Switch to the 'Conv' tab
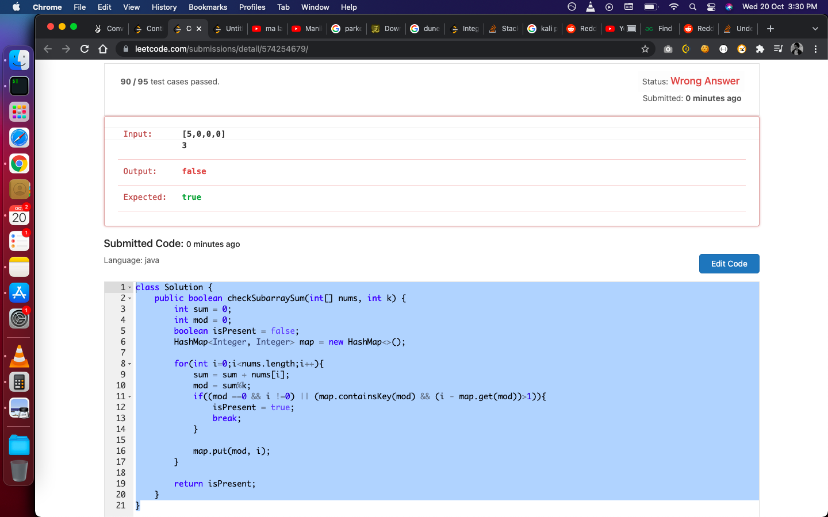The image size is (828, 517). (x=110, y=29)
